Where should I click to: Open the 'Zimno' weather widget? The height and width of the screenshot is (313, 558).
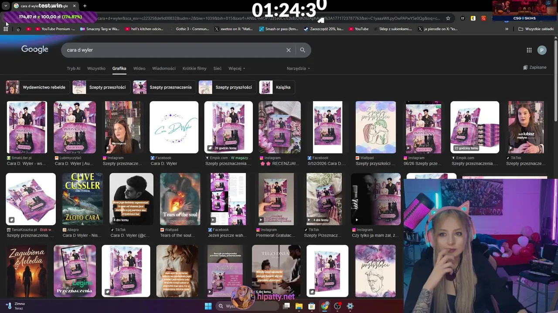pyautogui.click(x=16, y=306)
